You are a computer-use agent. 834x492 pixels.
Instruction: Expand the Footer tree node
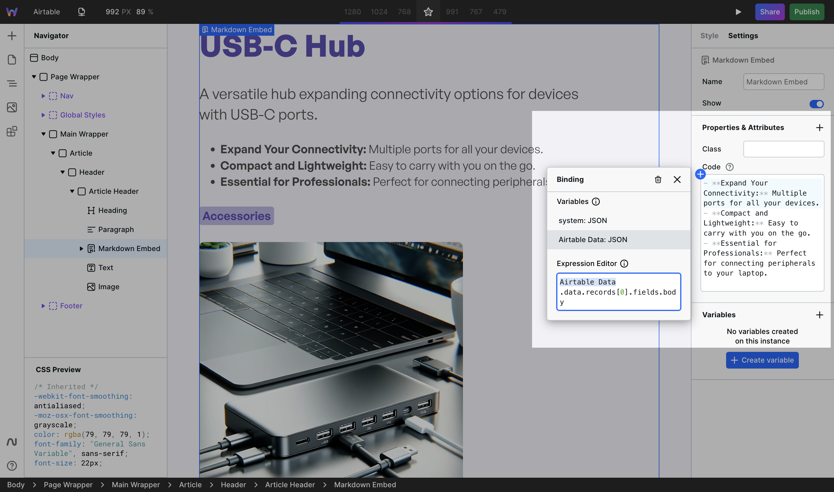43,306
